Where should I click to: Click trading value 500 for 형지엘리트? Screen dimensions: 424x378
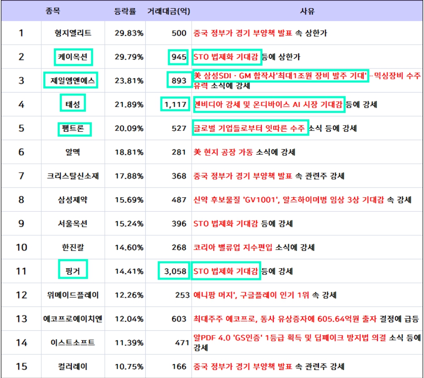coord(179,33)
